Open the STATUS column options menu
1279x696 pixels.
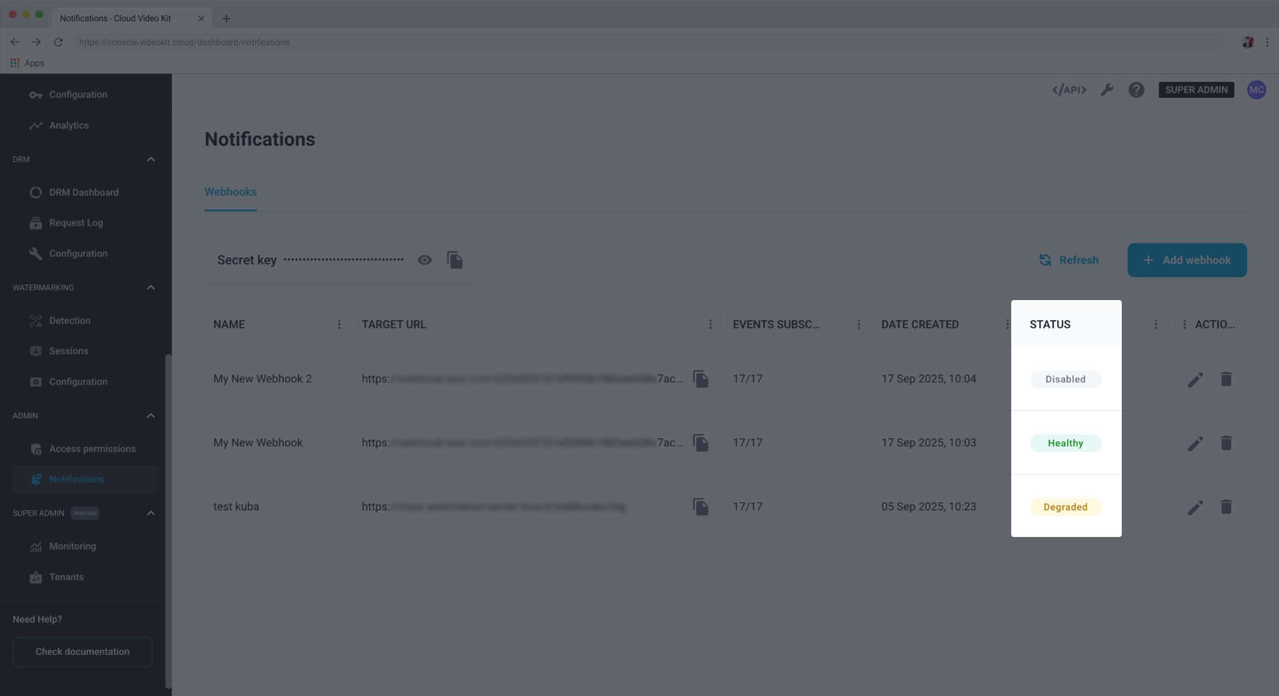1156,324
